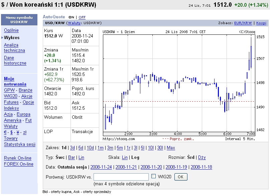Set chart range to 5m
This screenshot has height=196, width=270.
click(x=120, y=148)
